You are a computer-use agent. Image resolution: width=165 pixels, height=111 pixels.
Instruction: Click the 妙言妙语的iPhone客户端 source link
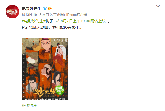pos(68,15)
